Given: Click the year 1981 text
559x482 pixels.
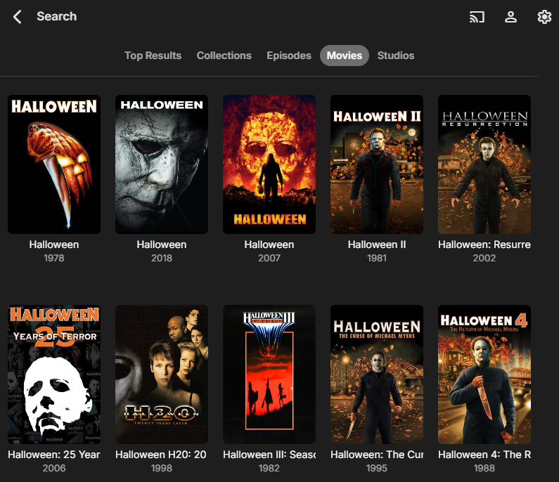Looking at the screenshot, I should 377,258.
